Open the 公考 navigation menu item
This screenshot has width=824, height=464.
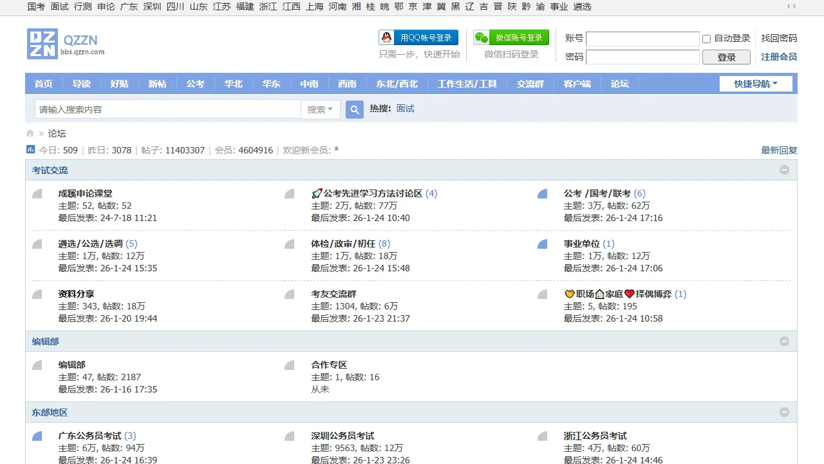pyautogui.click(x=195, y=84)
